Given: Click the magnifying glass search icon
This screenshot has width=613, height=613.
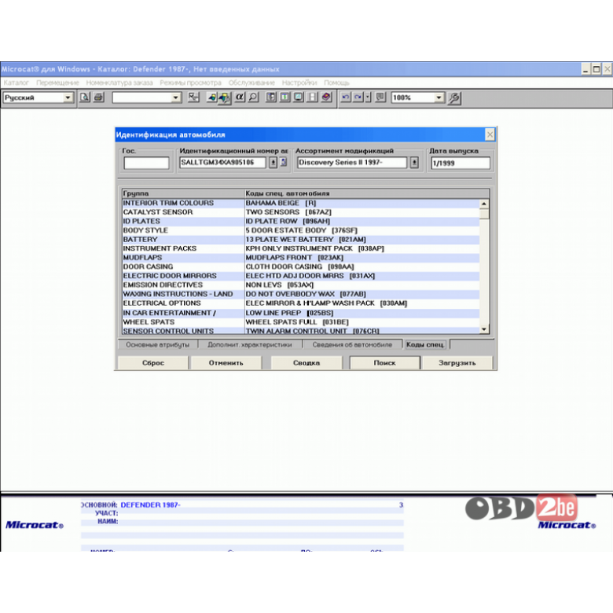Looking at the screenshot, I should point(253,97).
